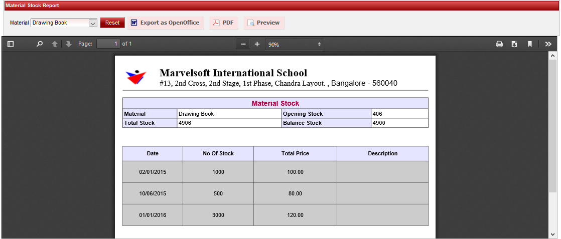Image resolution: width=561 pixels, height=239 pixels.
Task: Expand the 90% zoom level dropdown
Action: coord(295,44)
